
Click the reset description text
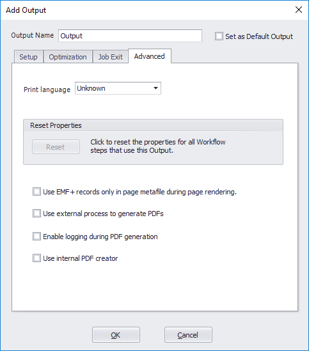pyautogui.click(x=158, y=146)
